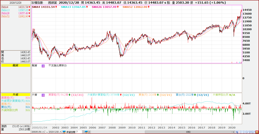The image size is (259, 134).
Task: Click 量 2503.20億 volume row
Action: click(x=15, y=129)
